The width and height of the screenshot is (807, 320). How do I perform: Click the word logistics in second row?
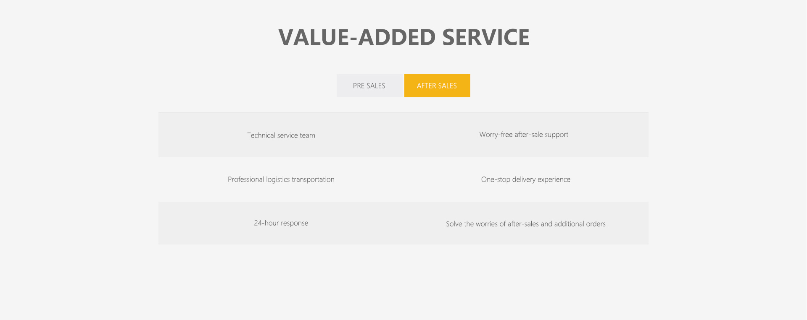coord(278,180)
